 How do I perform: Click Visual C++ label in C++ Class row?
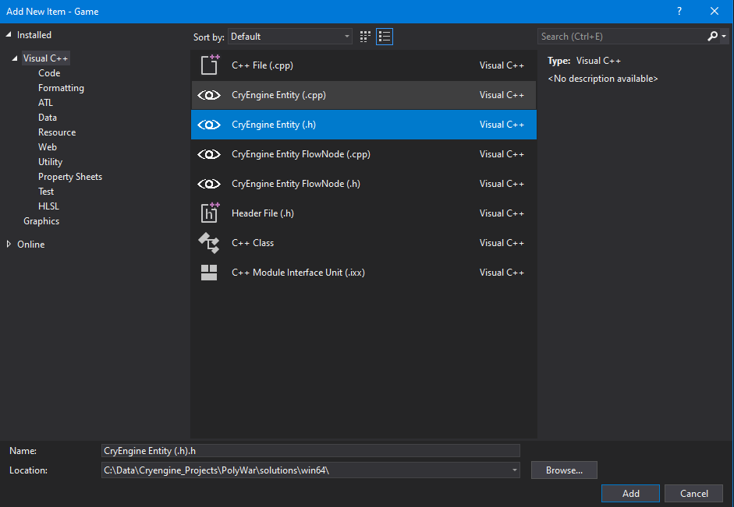click(502, 243)
